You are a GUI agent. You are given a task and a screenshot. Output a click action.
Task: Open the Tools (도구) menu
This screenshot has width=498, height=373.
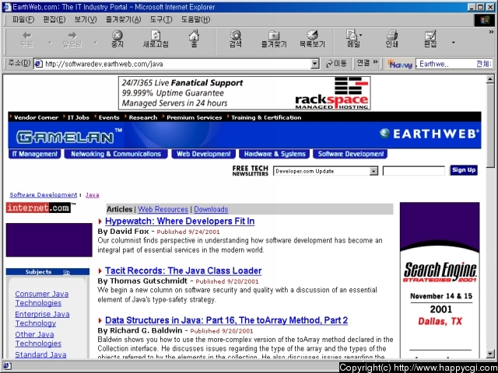tap(161, 19)
